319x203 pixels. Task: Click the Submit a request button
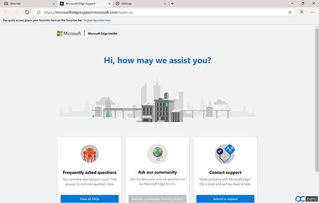225,199
